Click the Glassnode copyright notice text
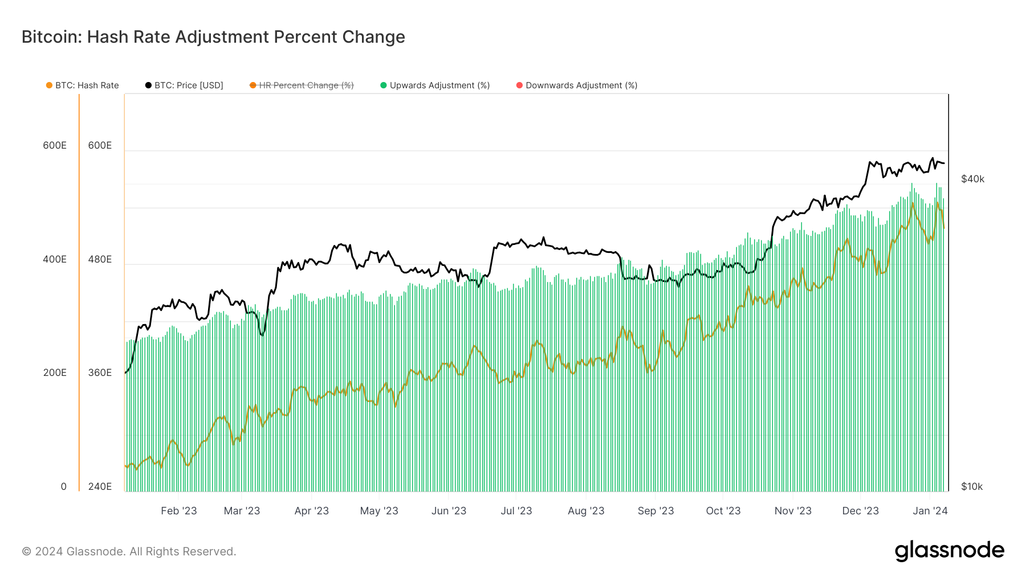This screenshot has width=1026, height=577. tap(129, 551)
